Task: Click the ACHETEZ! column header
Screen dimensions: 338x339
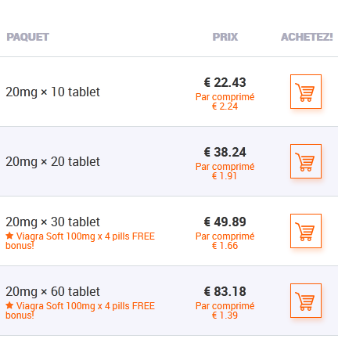Action: click(x=307, y=37)
